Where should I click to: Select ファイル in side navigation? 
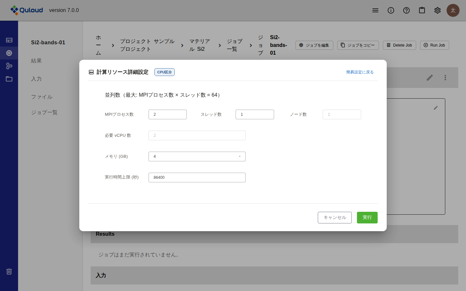pyautogui.click(x=42, y=97)
